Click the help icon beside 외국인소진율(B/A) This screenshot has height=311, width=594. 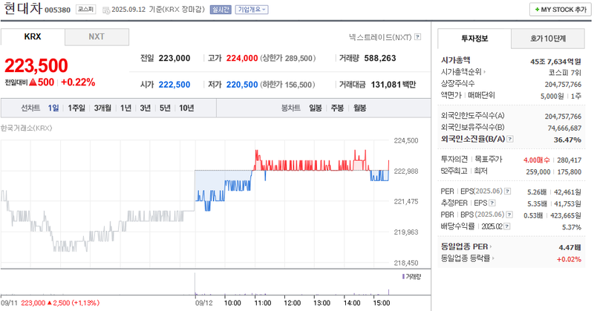(x=510, y=139)
